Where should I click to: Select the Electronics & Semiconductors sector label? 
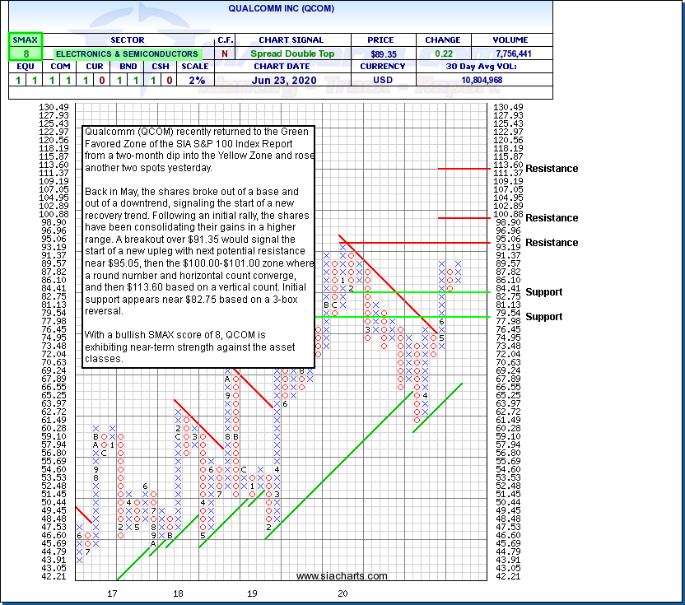(x=127, y=54)
